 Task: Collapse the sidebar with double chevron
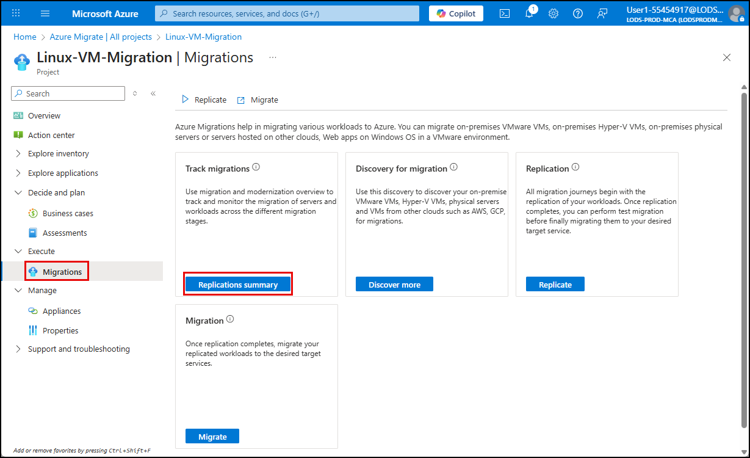tap(153, 93)
